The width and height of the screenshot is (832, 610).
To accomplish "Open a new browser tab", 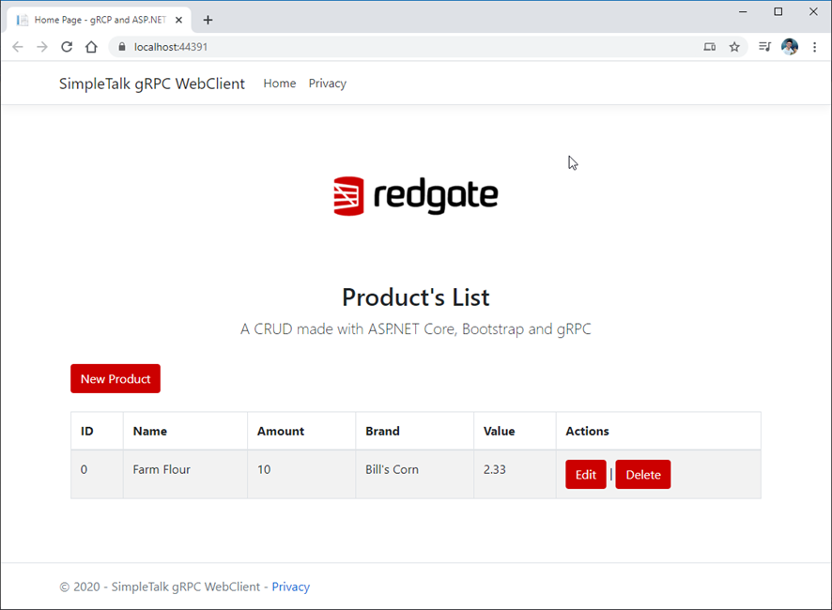I will [x=208, y=20].
